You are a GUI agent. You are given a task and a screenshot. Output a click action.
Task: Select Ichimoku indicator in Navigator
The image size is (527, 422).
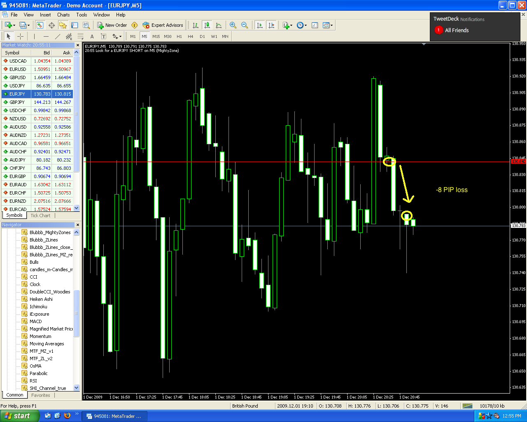(38, 307)
